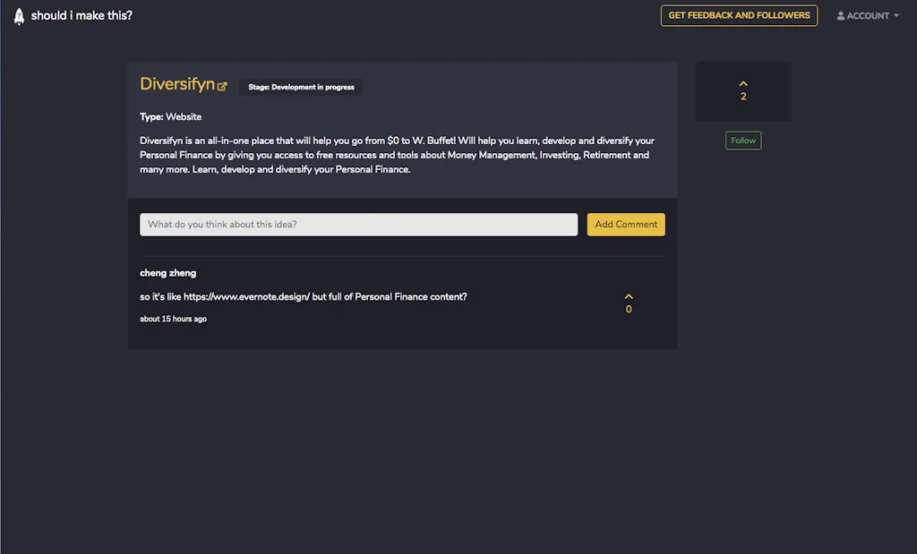Image resolution: width=917 pixels, height=554 pixels.
Task: Upvote cheng zheng's comment arrow
Action: click(x=629, y=294)
